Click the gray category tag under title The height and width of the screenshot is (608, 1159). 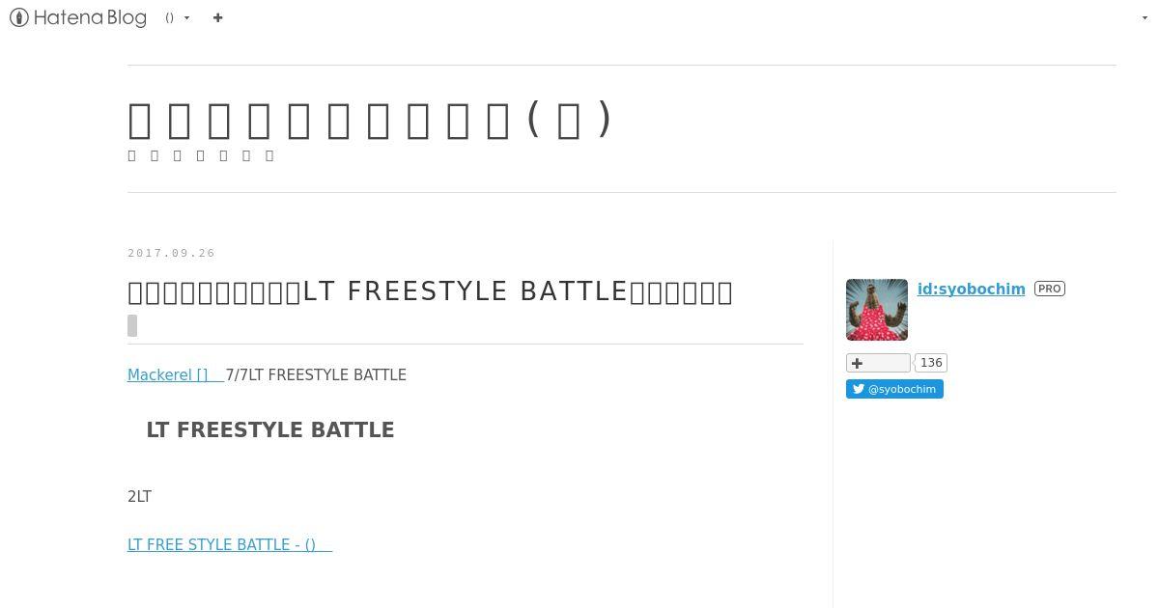pyautogui.click(x=132, y=325)
